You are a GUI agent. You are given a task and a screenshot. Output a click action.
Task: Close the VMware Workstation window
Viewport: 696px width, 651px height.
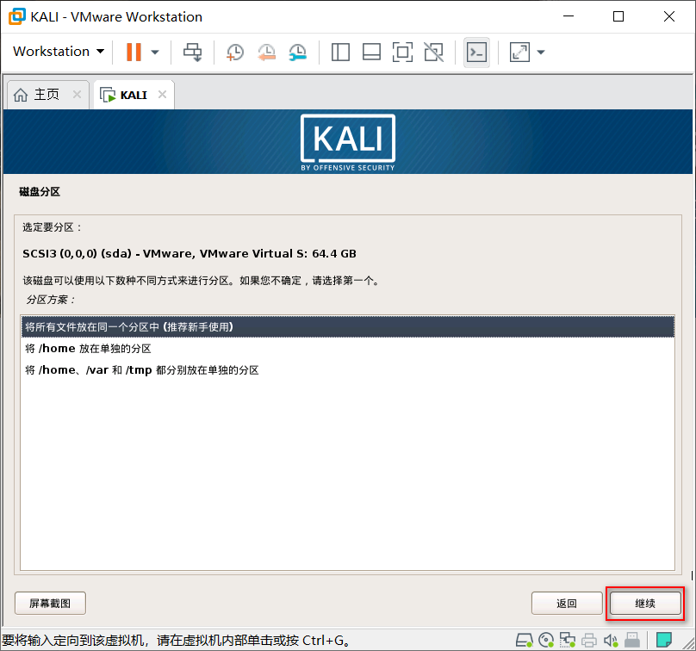click(x=669, y=16)
